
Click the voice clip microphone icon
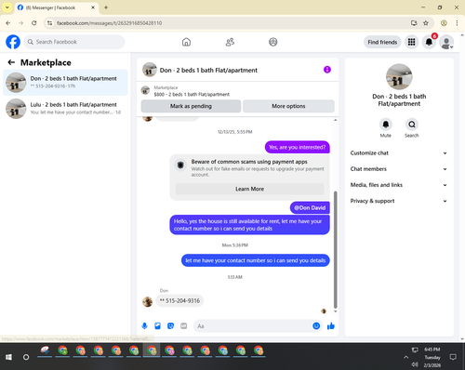pyautogui.click(x=144, y=326)
